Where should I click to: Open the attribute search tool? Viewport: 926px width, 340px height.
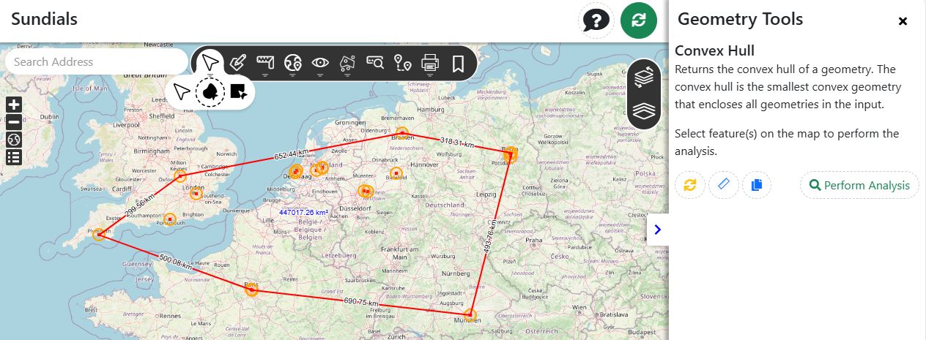coord(375,63)
